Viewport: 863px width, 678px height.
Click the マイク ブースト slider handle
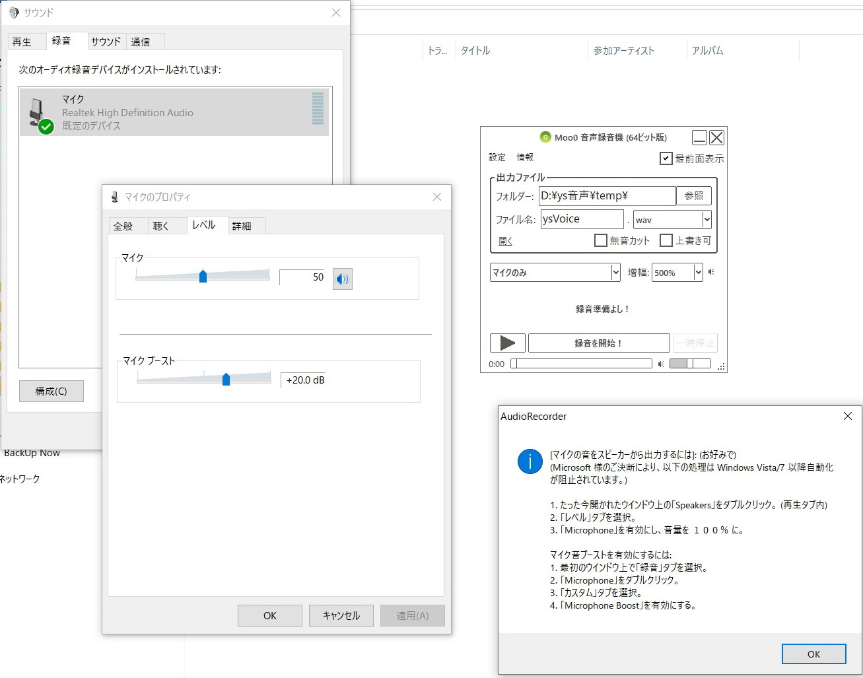pos(226,379)
